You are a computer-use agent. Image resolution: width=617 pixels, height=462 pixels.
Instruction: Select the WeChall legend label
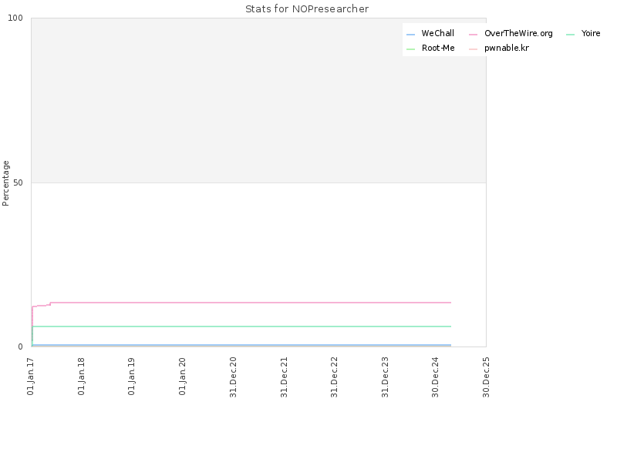tap(437, 33)
